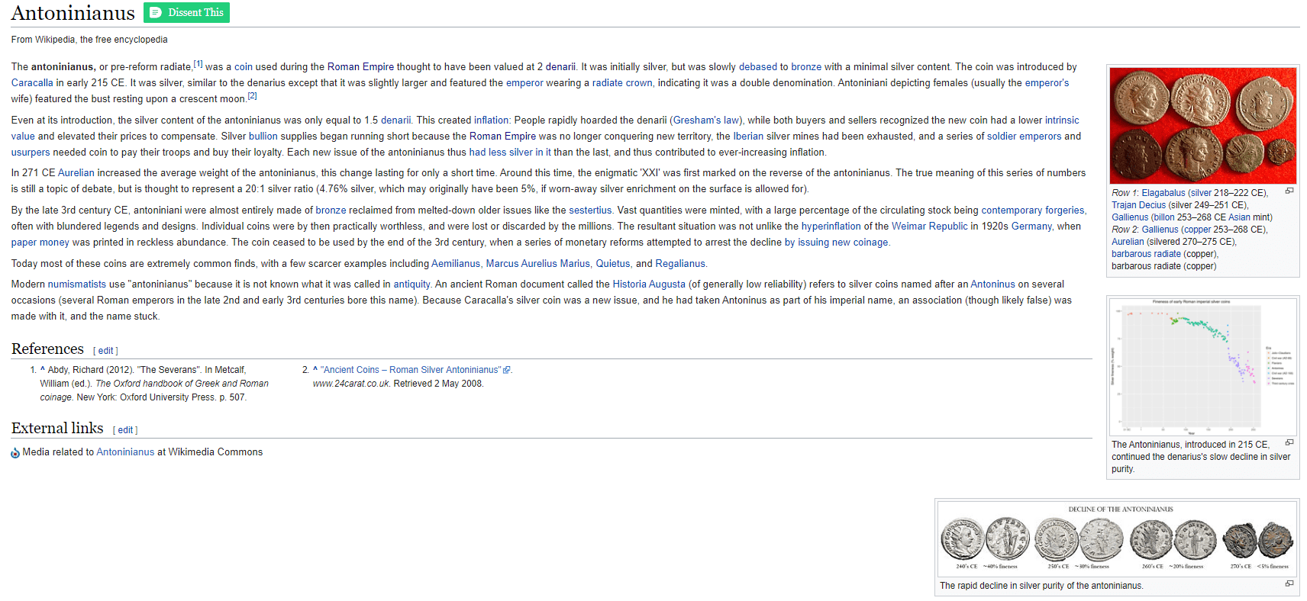Open the Decline of the Antoninianus image
This screenshot has height=601, width=1307.
point(1117,538)
